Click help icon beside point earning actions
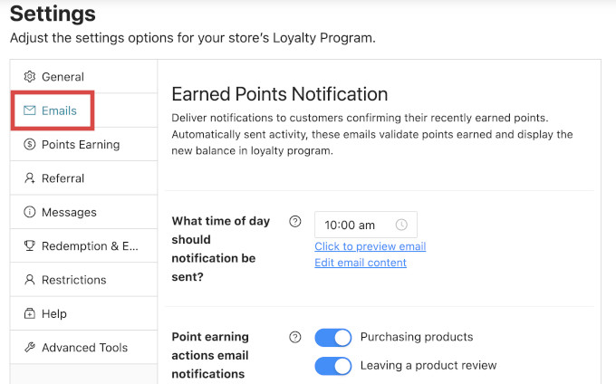Viewport: 616px width, 384px height. (x=294, y=338)
